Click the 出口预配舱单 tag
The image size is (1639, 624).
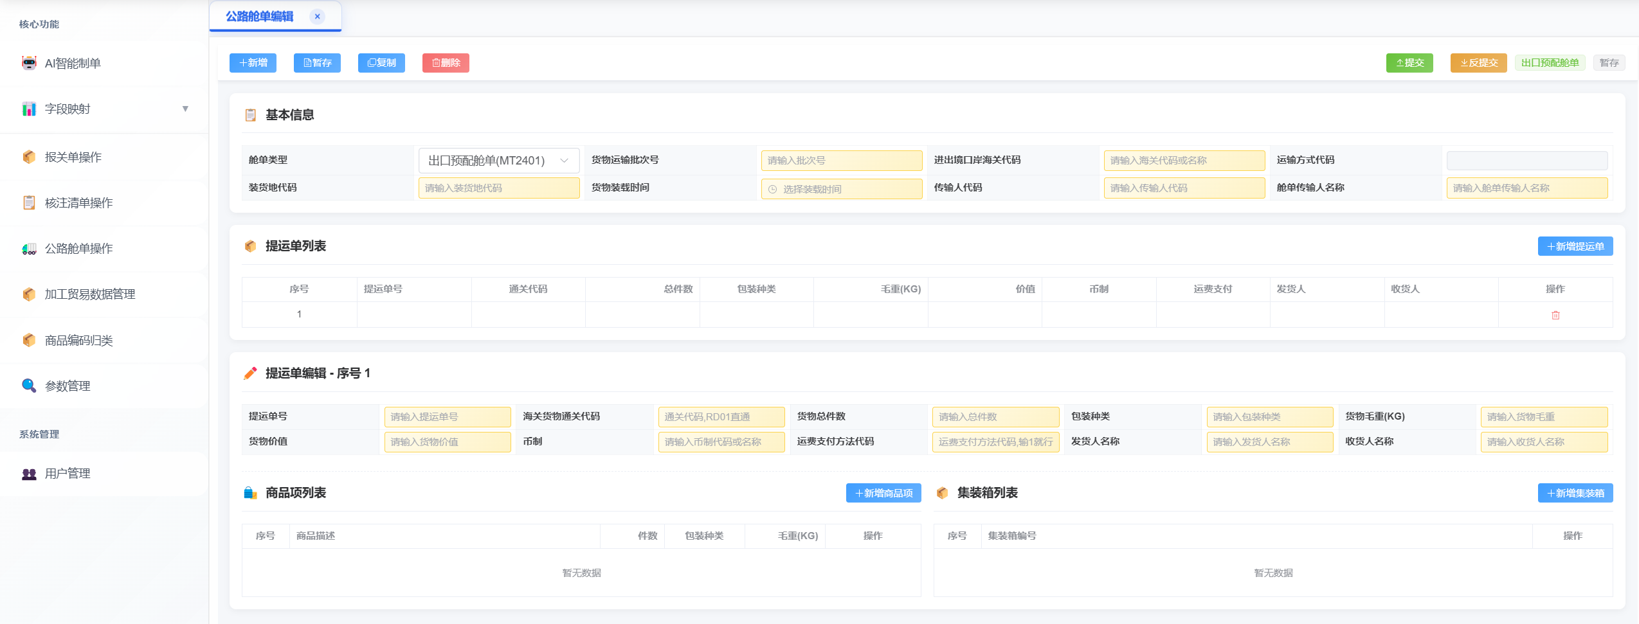click(1550, 63)
